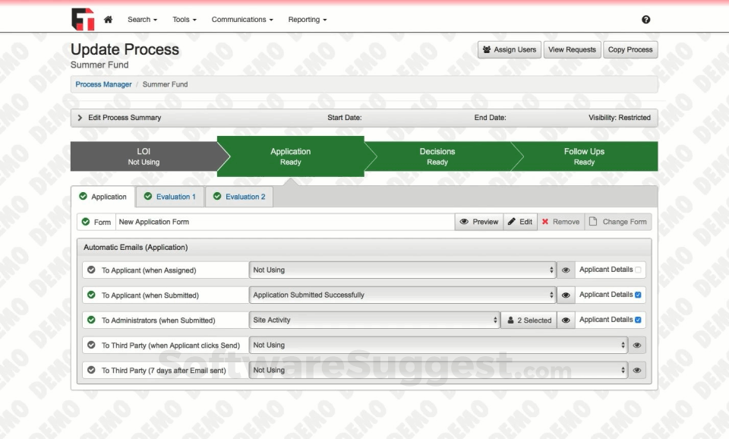Screen dimensions: 729x439
Task: Open dropdown for Third Party (7 days after Email sent)
Action: (438, 370)
